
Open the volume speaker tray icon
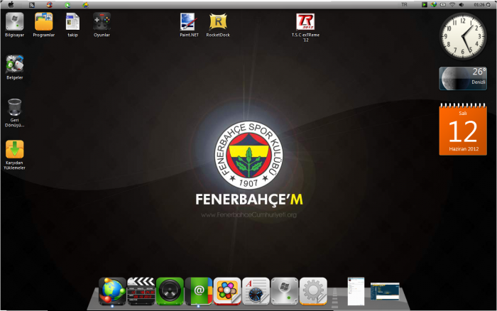click(461, 5)
